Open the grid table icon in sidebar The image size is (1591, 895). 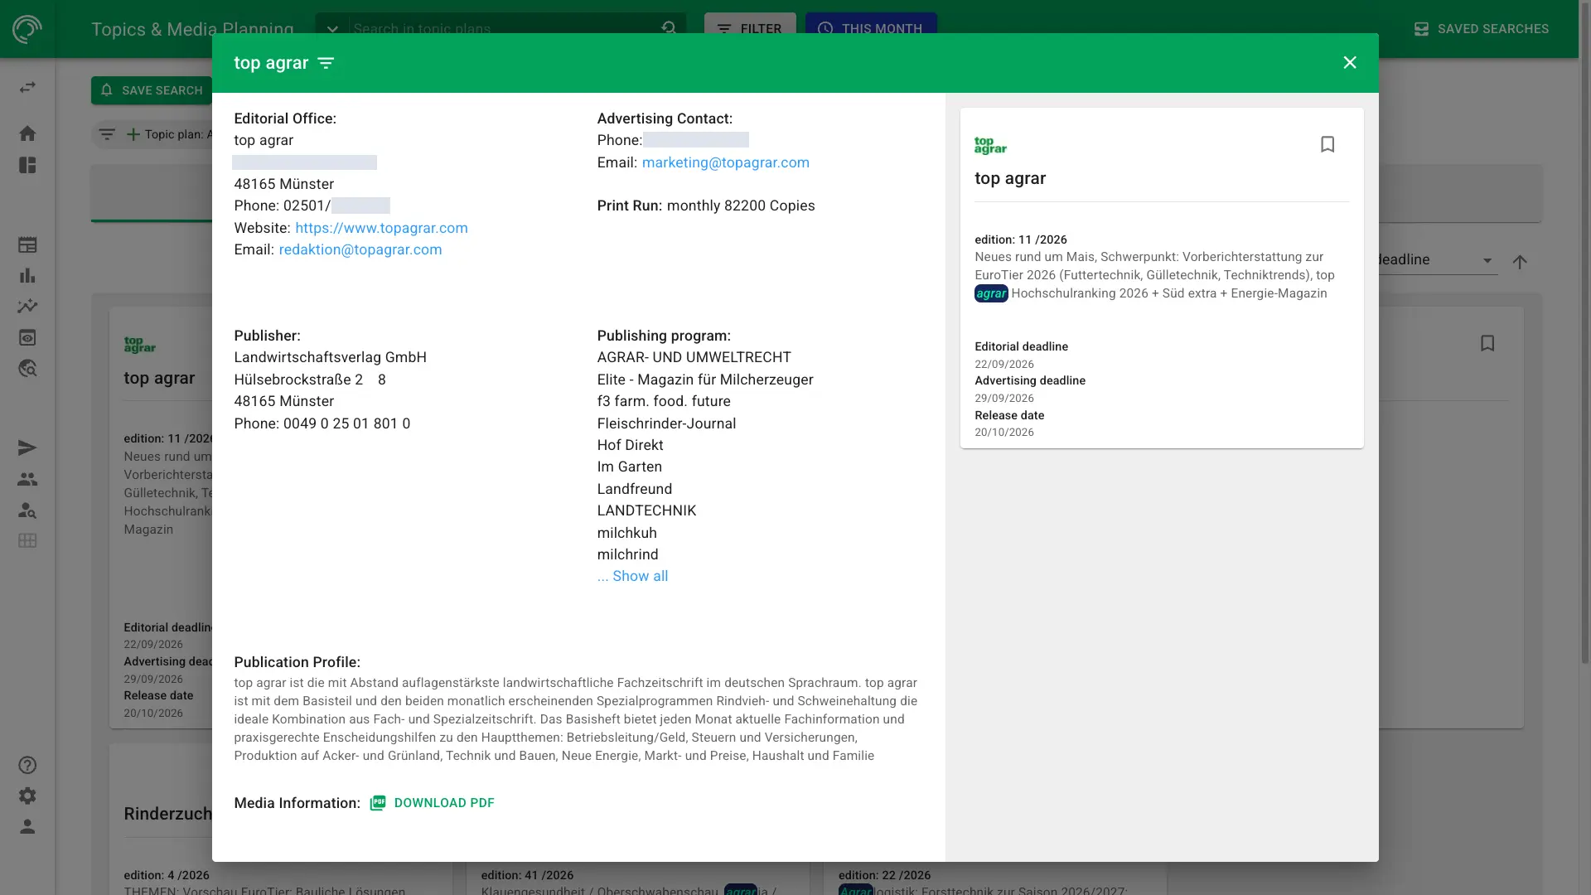[27, 540]
